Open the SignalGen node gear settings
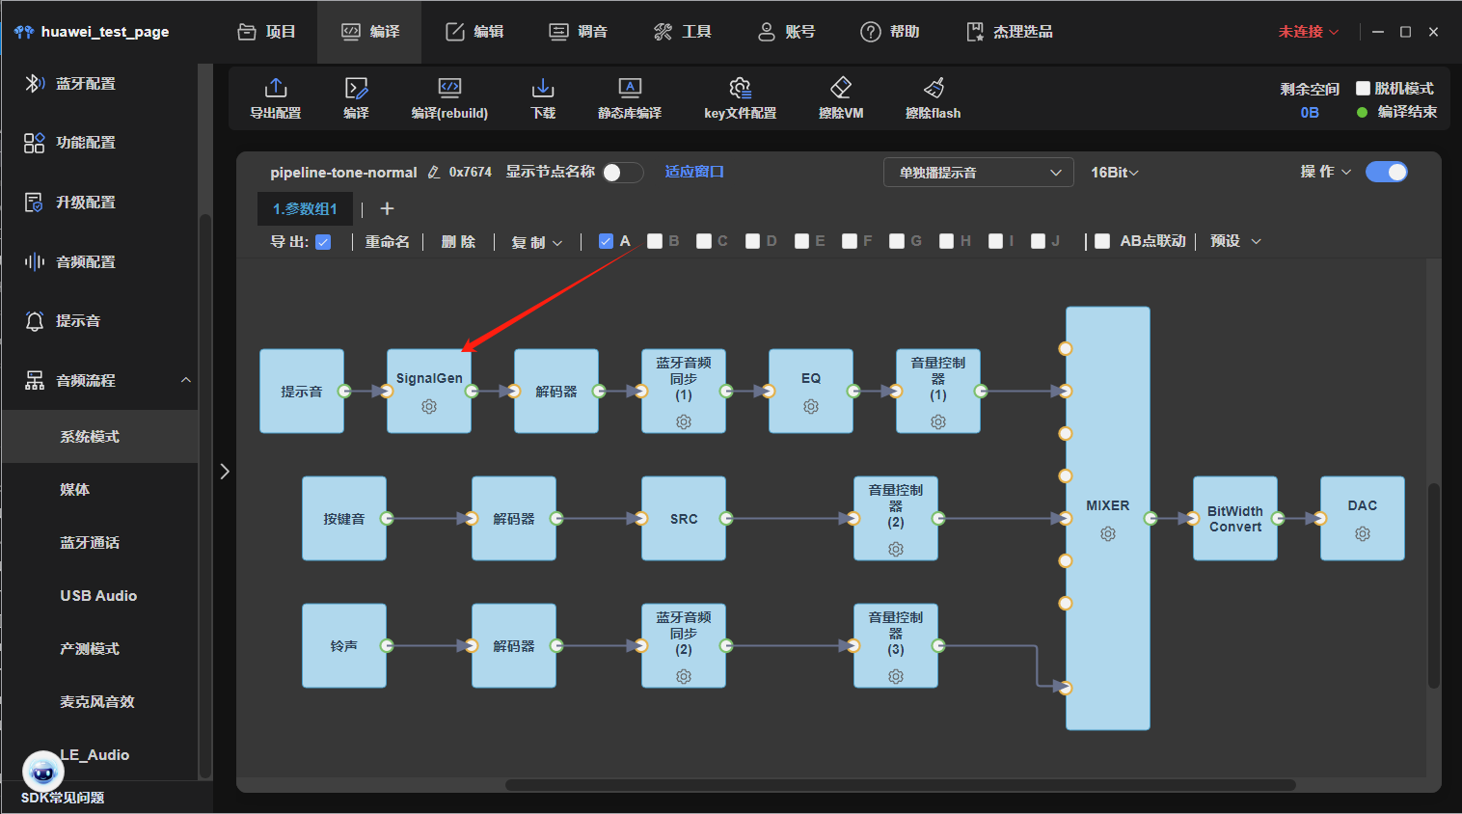This screenshot has width=1462, height=814. 429,407
